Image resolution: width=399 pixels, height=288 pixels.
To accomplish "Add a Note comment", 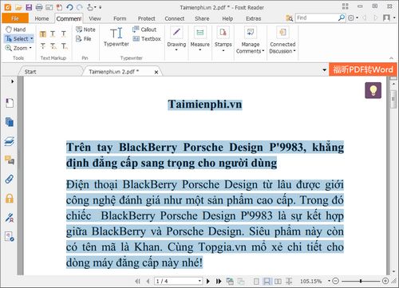I will [85, 30].
